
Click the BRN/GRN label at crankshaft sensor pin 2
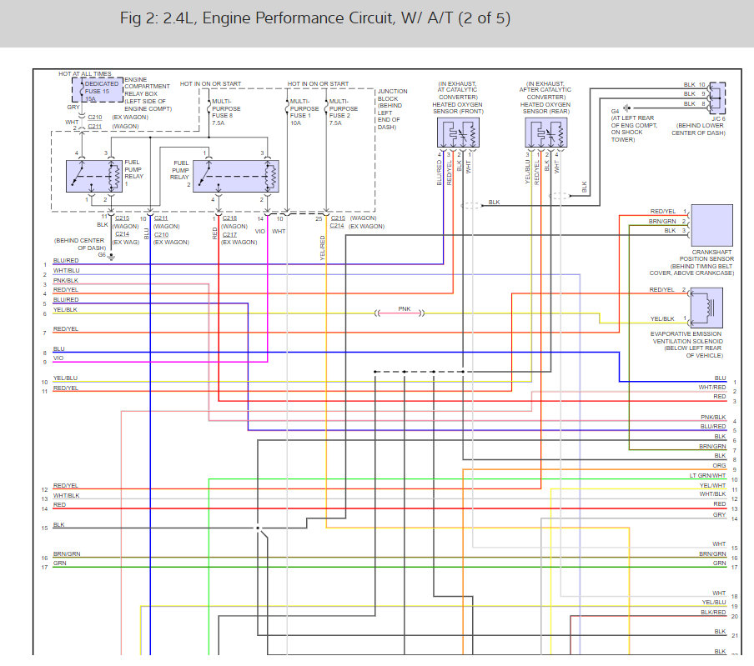click(662, 221)
